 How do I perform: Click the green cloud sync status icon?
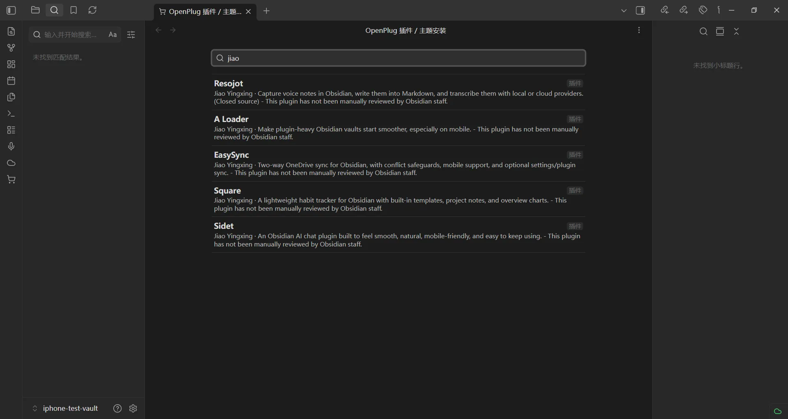pos(777,411)
